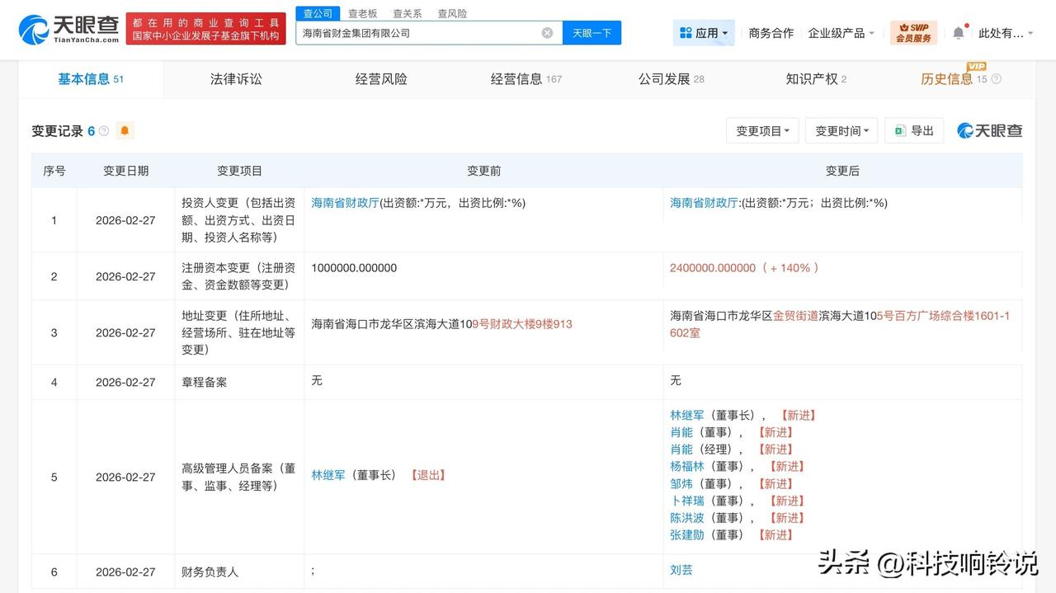
Task: Select the 查老板 search tab
Action: (x=362, y=13)
